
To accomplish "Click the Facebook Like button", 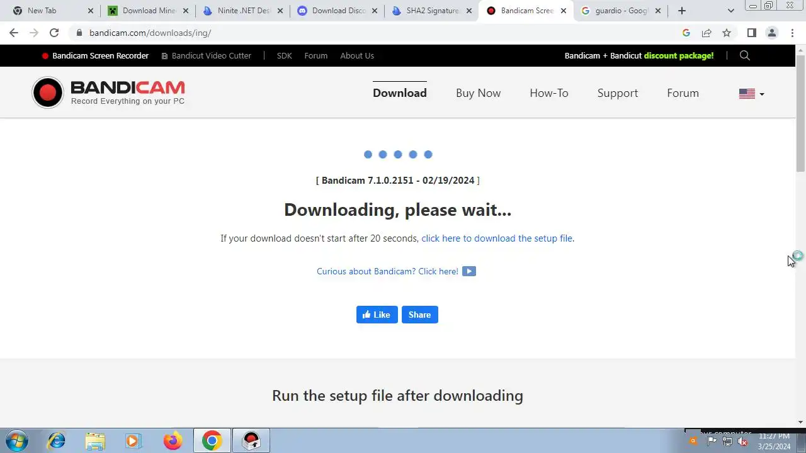I will point(377,315).
